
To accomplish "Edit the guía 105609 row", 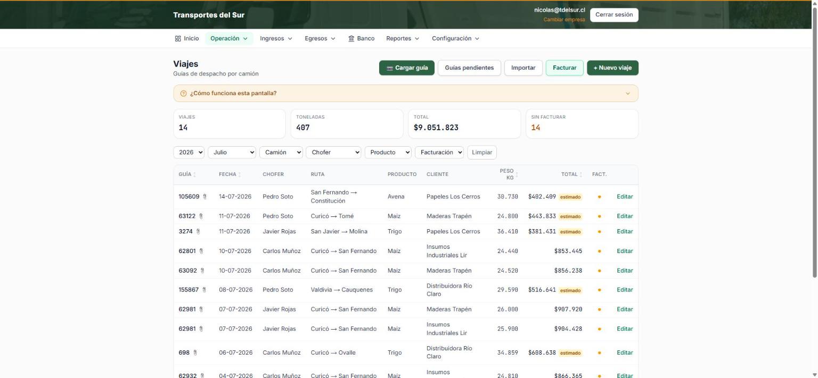I will (625, 197).
